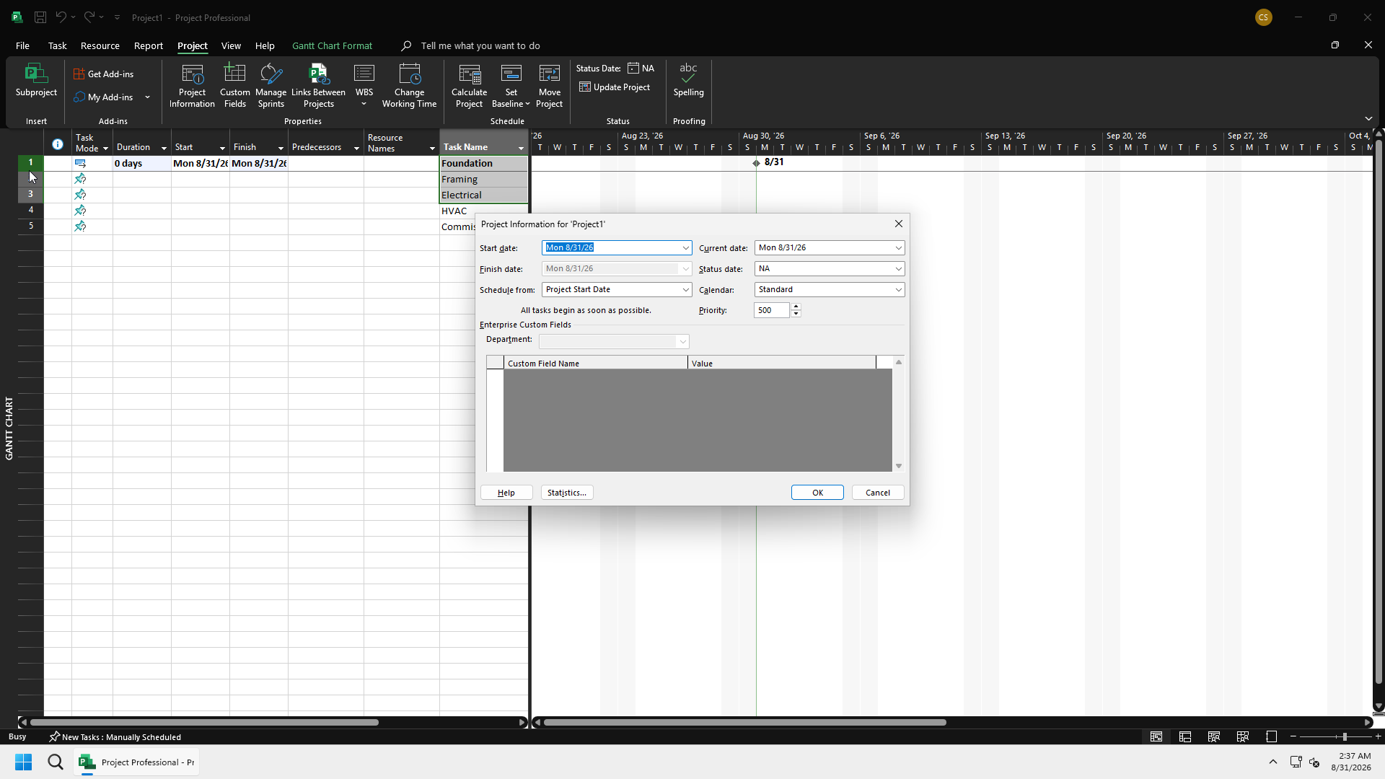Viewport: 1385px width, 779px height.
Task: Run the Spelling check
Action: [x=688, y=81]
